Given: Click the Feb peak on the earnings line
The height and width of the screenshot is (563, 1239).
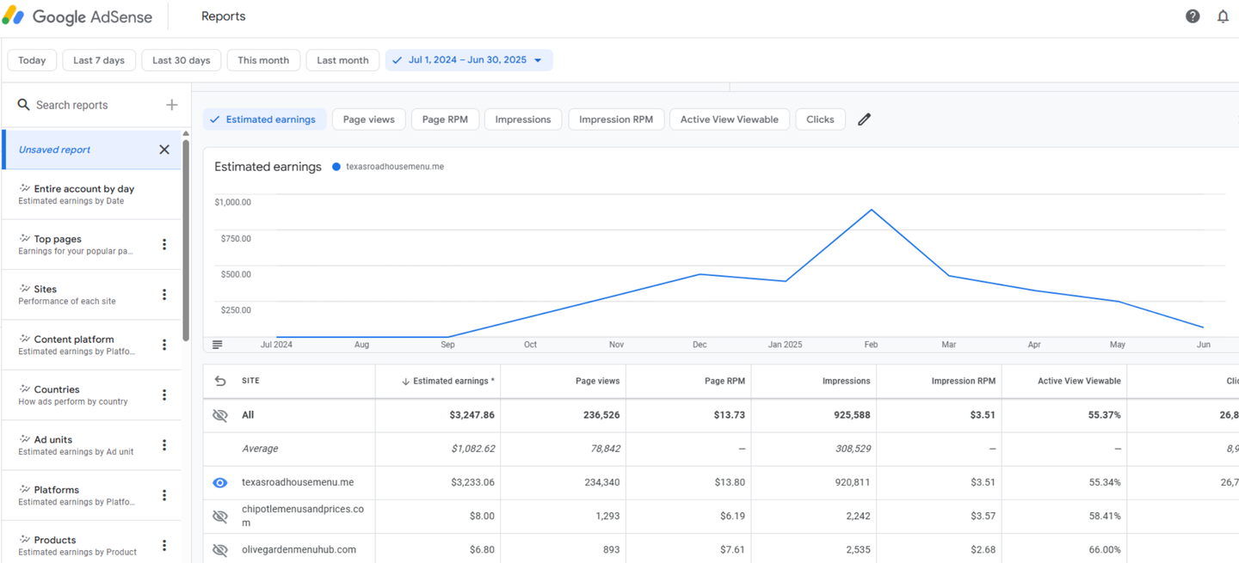Looking at the screenshot, I should [872, 210].
